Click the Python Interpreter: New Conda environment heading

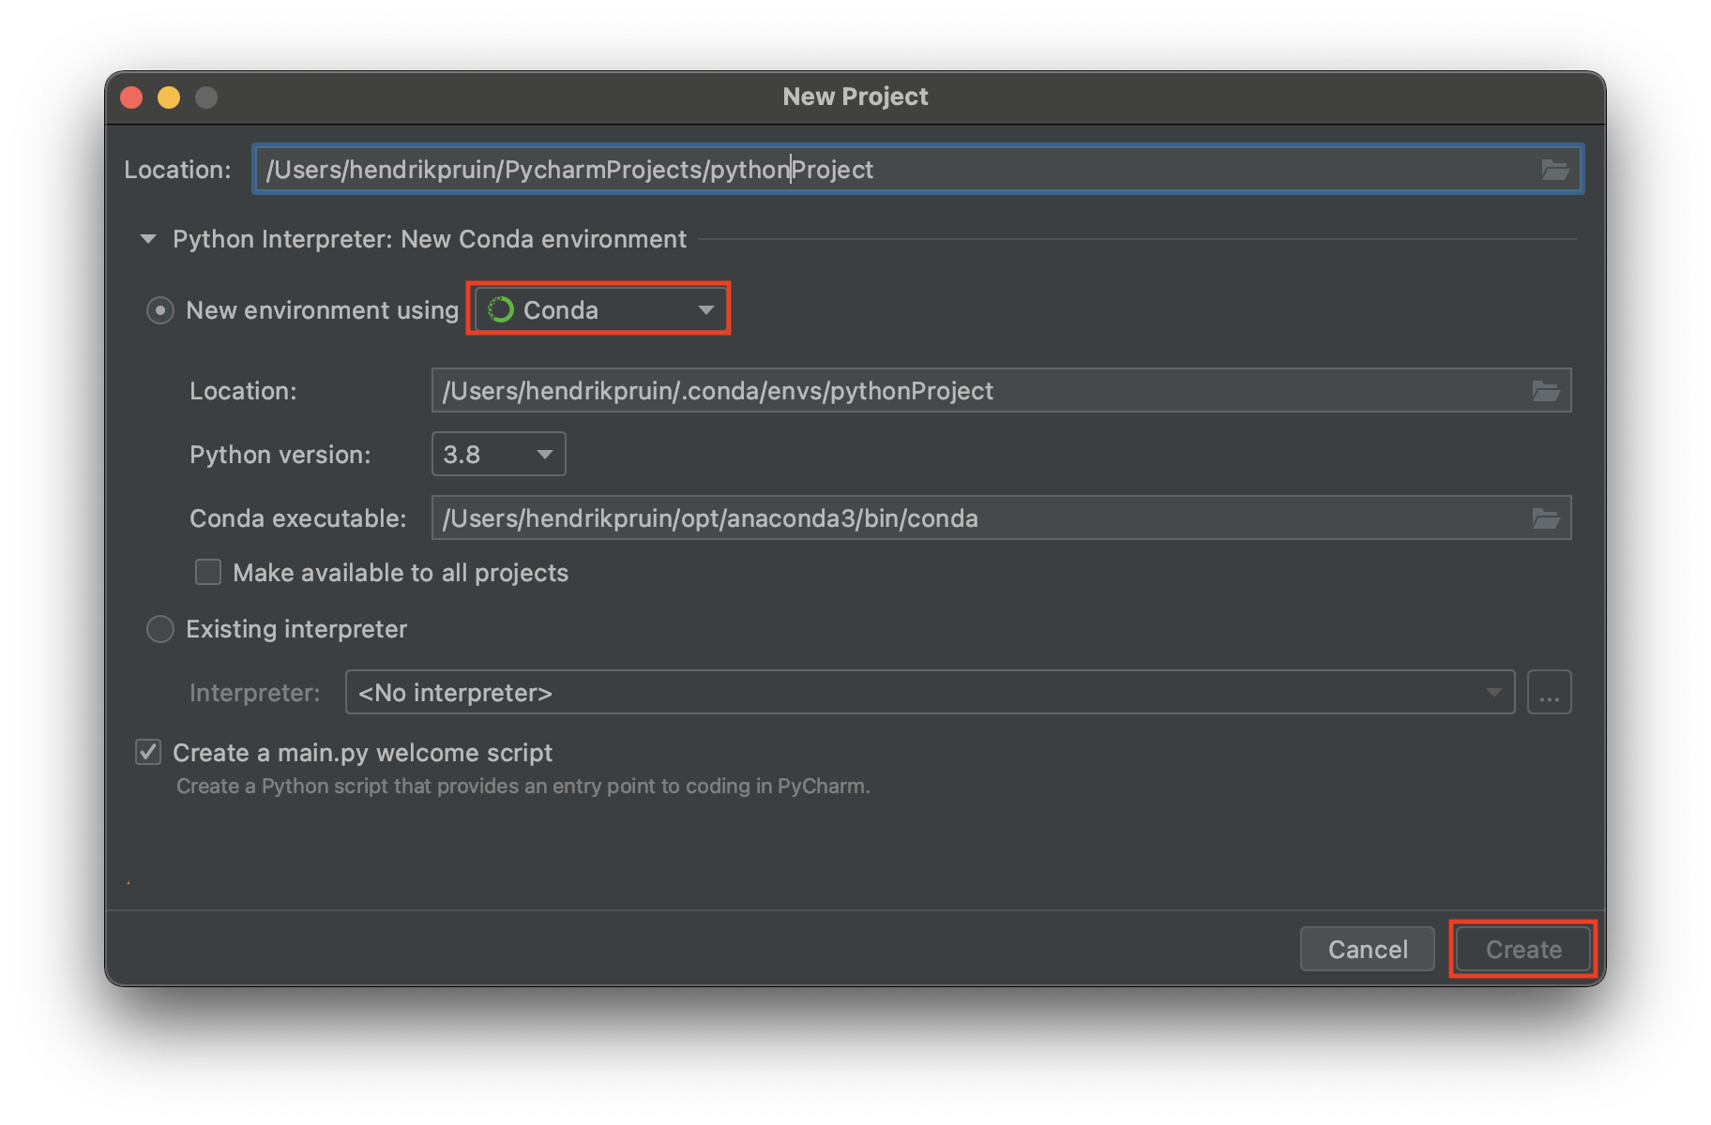coord(430,239)
